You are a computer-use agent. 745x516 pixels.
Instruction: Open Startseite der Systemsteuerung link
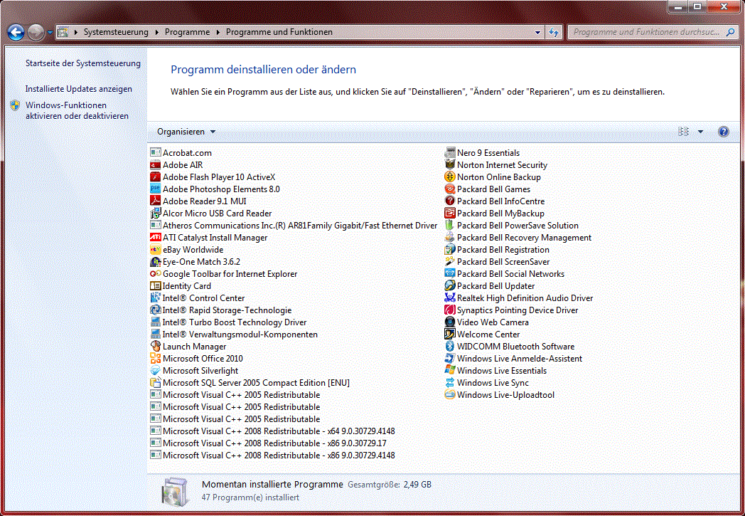tap(83, 63)
